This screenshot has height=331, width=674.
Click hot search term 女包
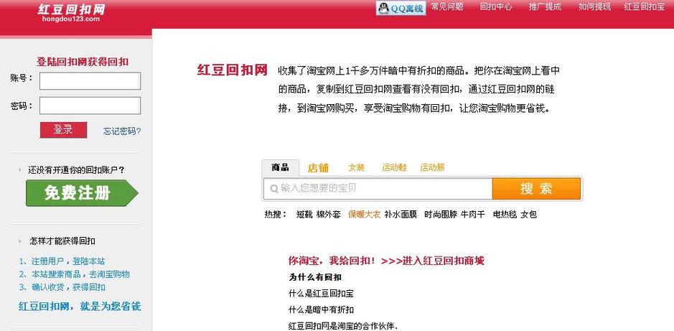tap(529, 215)
